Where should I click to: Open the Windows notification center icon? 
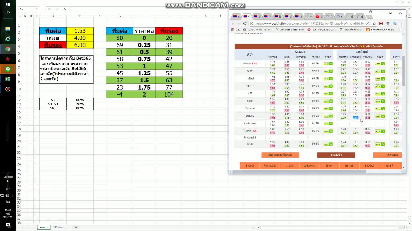coord(8,225)
